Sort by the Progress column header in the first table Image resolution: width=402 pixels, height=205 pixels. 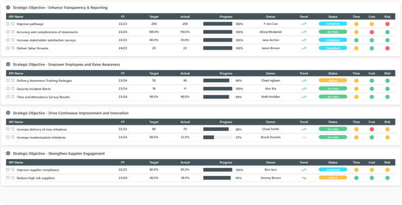pos(226,17)
